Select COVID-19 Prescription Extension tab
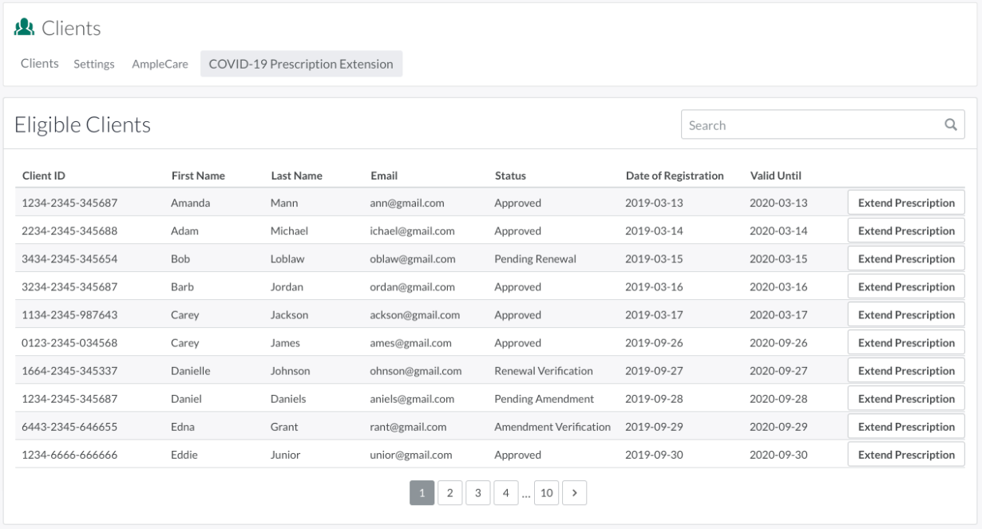The image size is (982, 529). tap(301, 64)
